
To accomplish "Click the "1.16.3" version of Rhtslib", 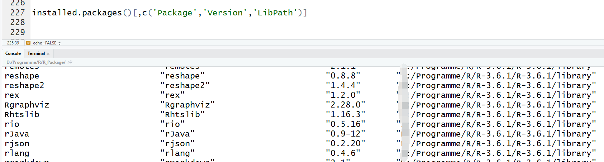I will point(345,114).
